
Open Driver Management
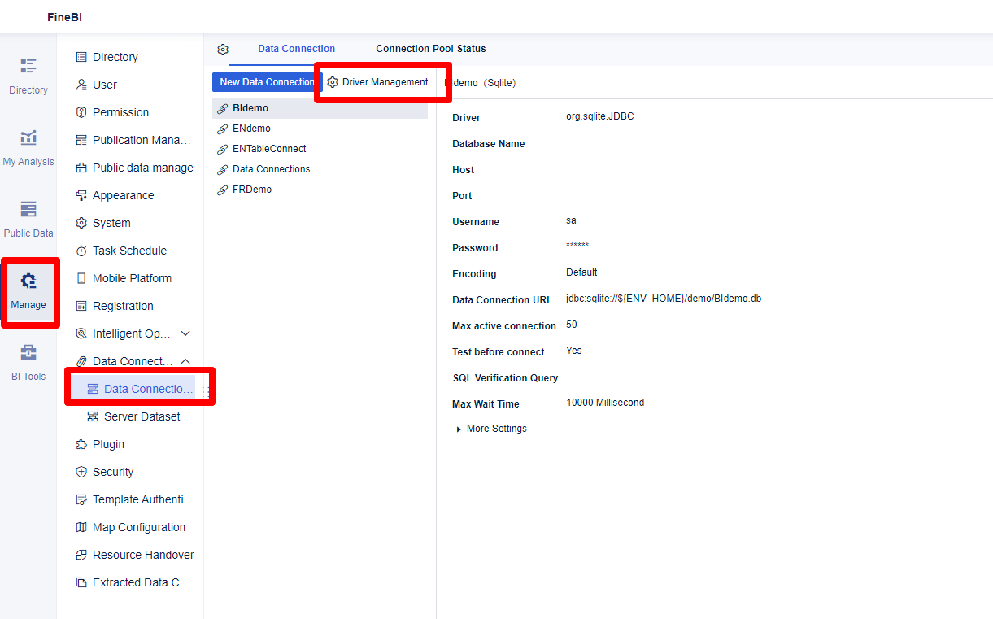click(377, 82)
